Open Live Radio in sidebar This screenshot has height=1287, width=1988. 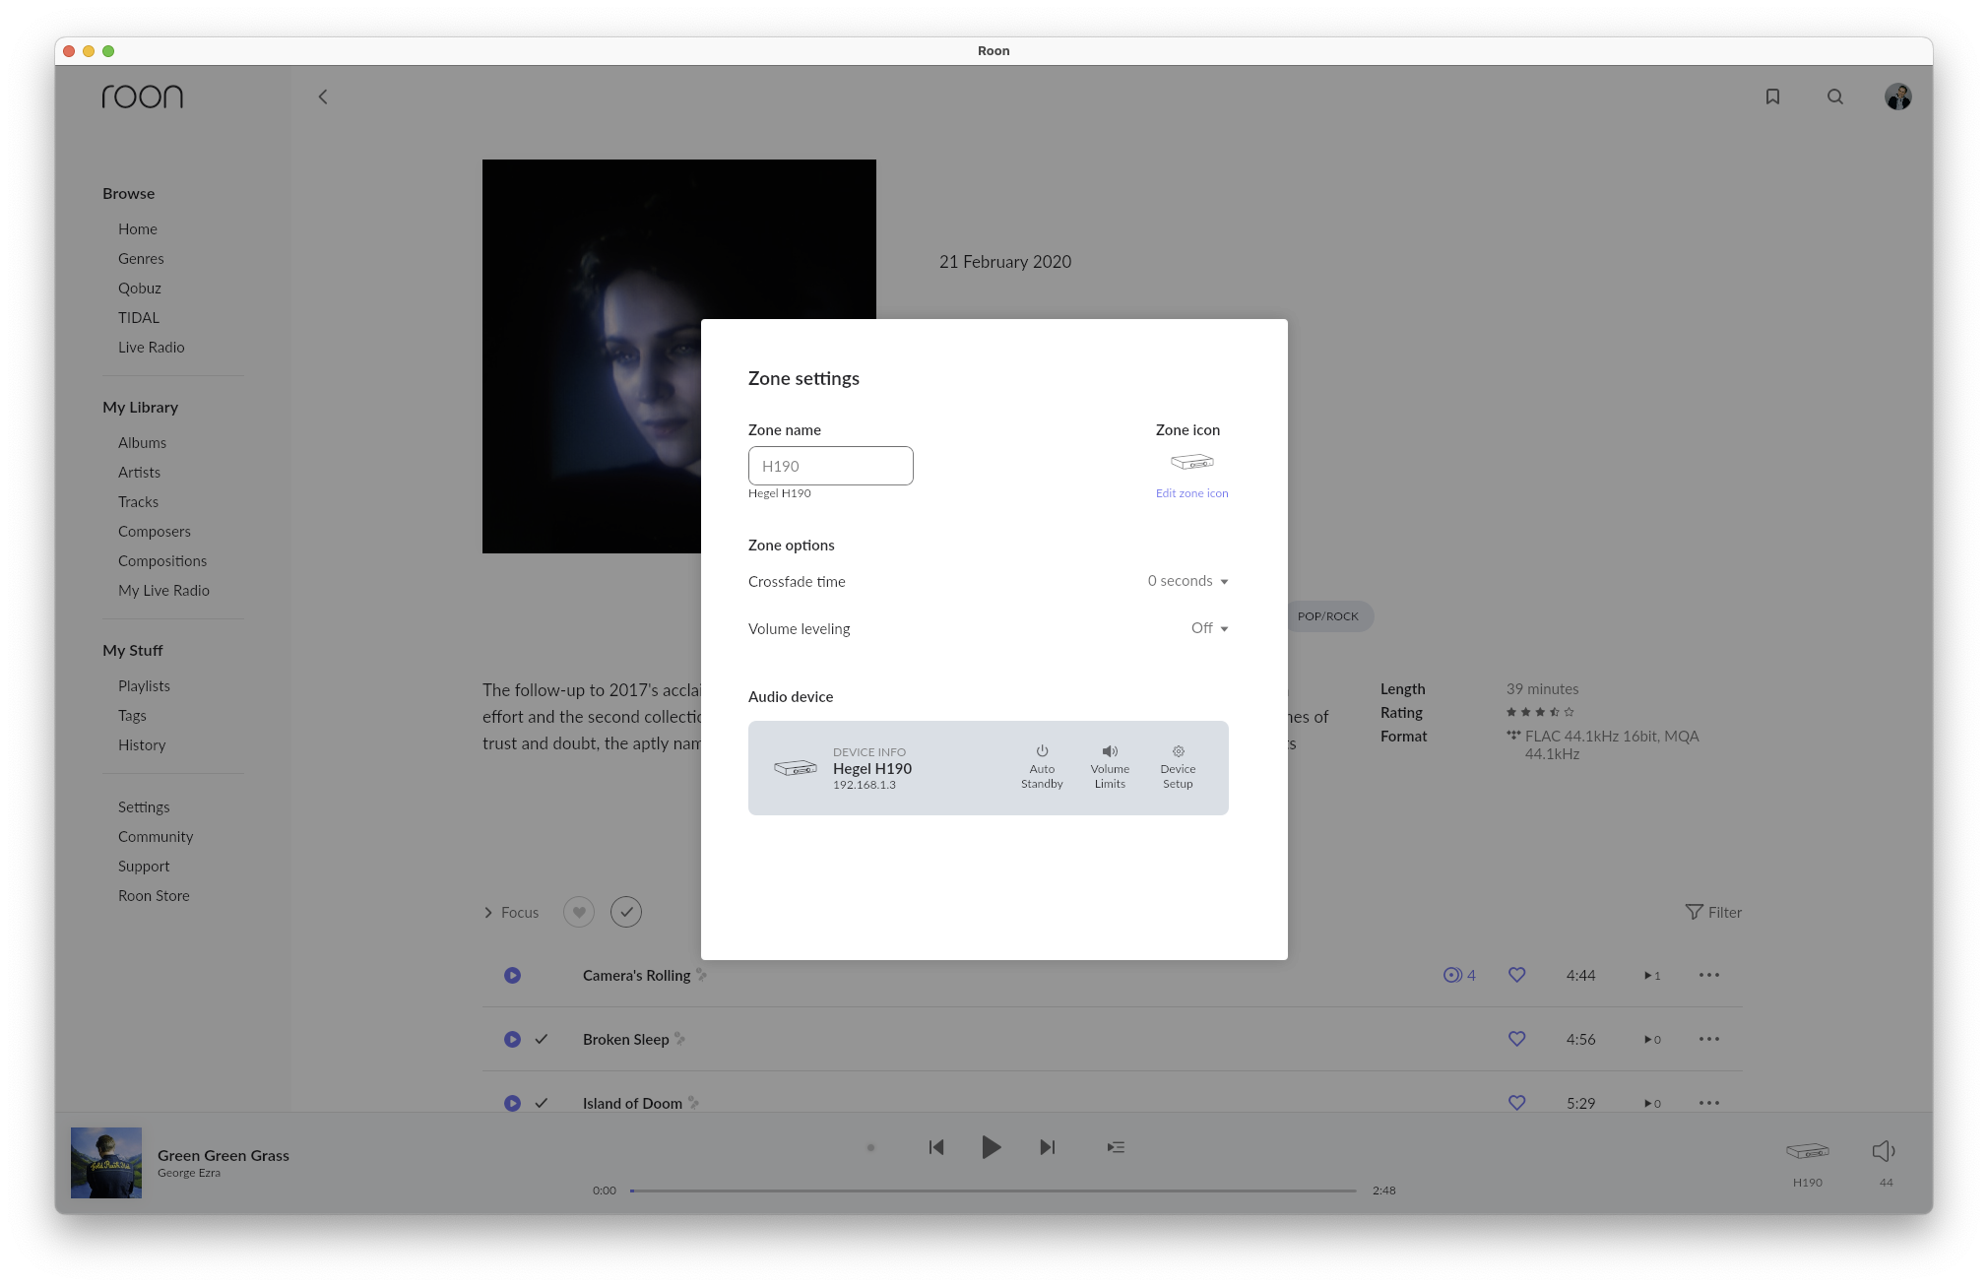click(x=152, y=347)
